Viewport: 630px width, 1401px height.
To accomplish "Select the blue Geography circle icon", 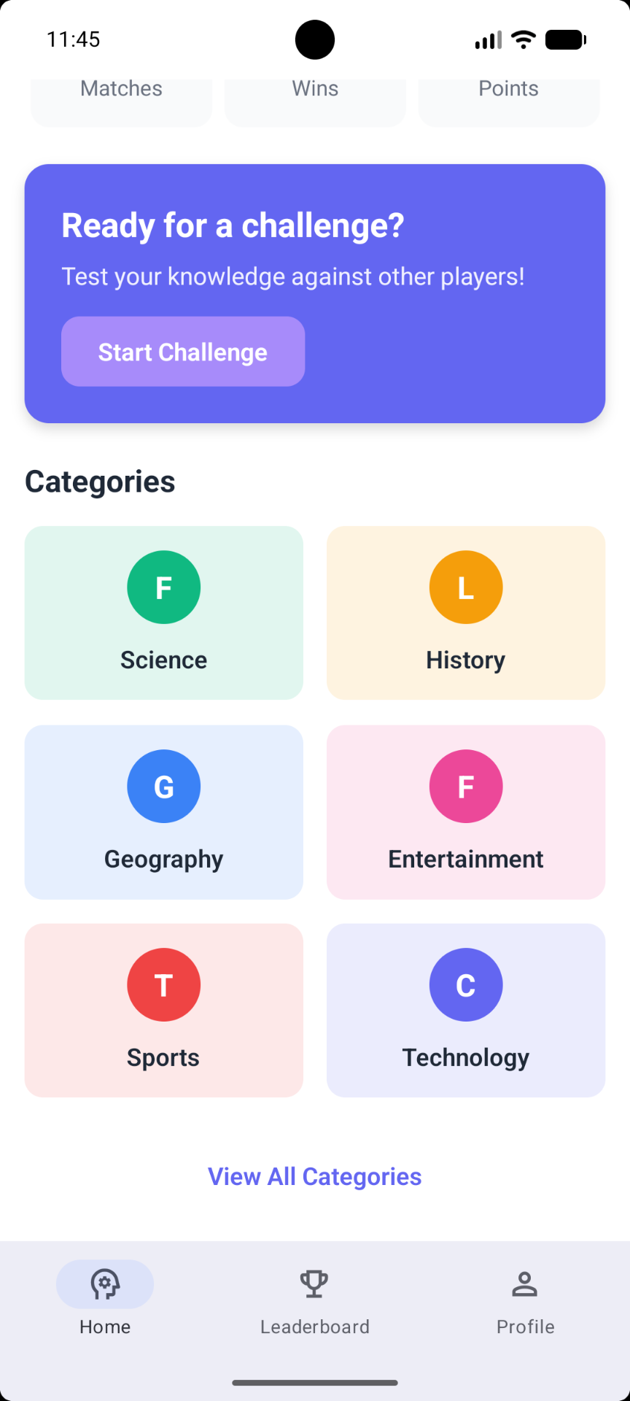I will [x=163, y=787].
